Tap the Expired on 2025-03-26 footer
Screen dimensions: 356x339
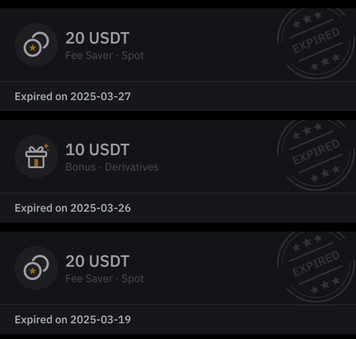[x=73, y=208]
